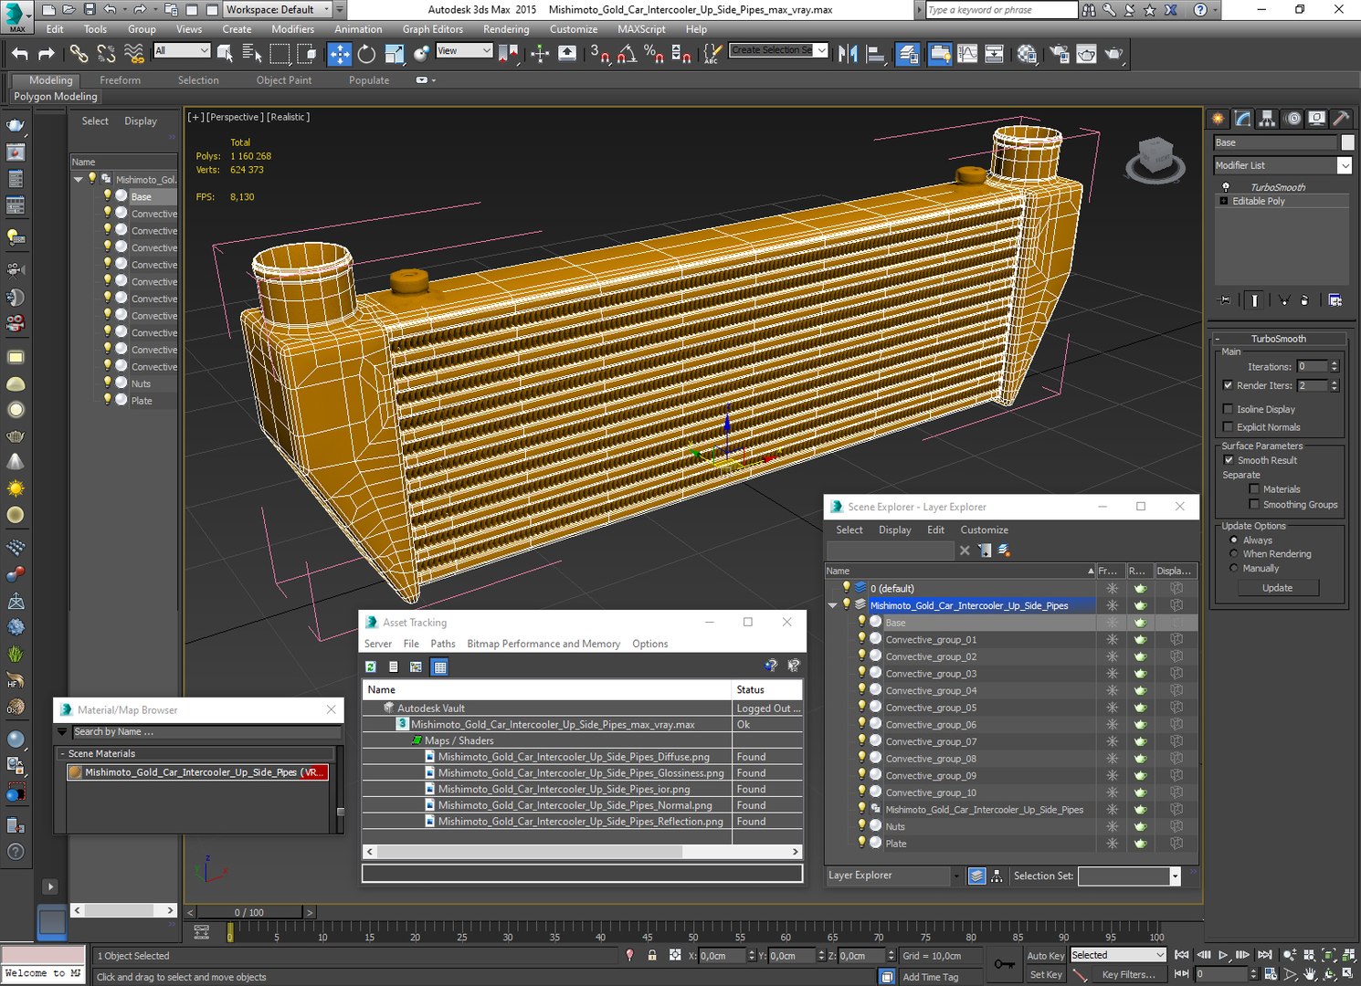Screen dimensions: 1361x986
Task: Open the Rendering menu
Action: pyautogui.click(x=506, y=29)
